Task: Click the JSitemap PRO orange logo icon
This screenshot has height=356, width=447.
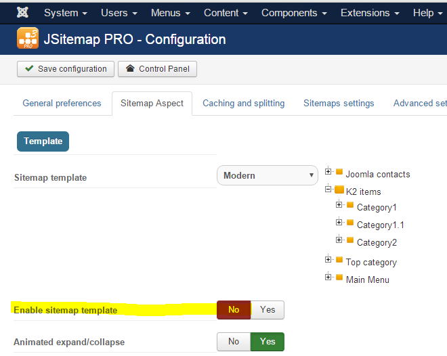Action: tap(28, 39)
